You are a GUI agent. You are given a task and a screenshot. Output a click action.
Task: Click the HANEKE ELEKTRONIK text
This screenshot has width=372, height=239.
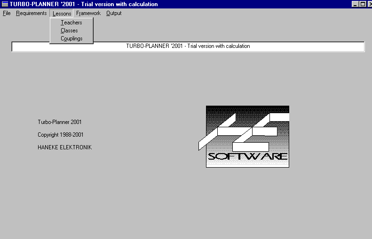64,147
